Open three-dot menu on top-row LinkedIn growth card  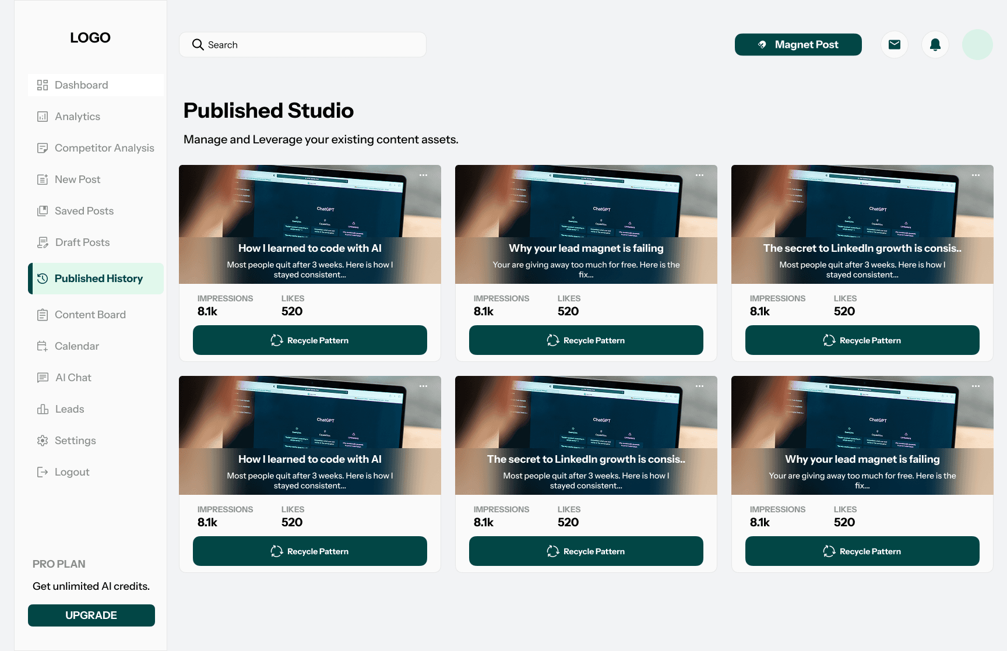coord(976,175)
